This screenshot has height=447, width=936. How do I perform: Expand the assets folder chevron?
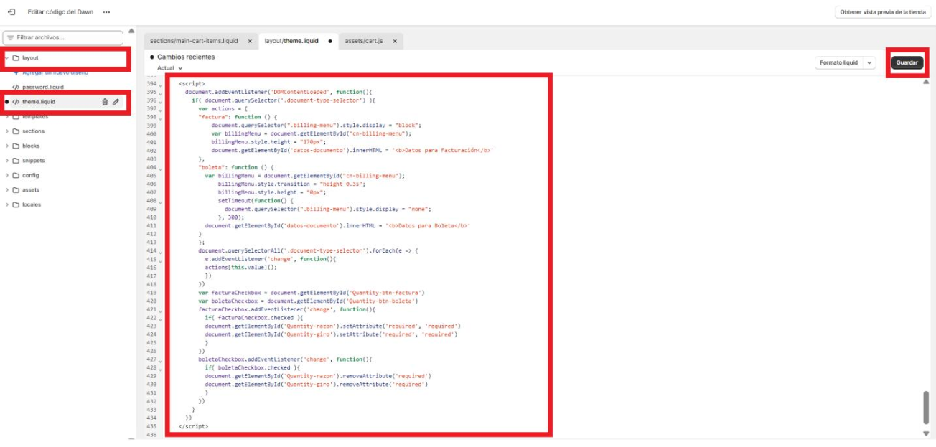click(x=7, y=190)
